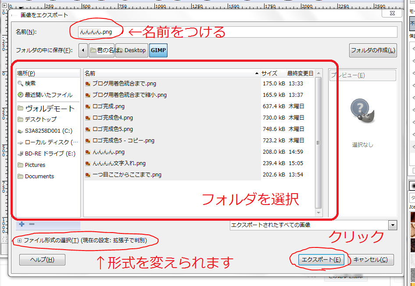This screenshot has width=415, height=286.
Task: Select S3A8258D001 (C:) drive
Action: [x=48, y=131]
